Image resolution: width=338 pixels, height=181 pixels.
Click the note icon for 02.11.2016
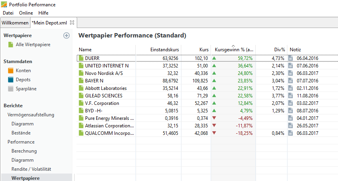click(x=291, y=88)
